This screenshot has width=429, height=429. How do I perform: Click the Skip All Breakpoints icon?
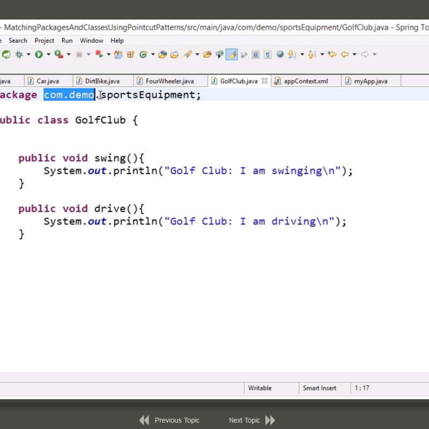[x=219, y=55]
